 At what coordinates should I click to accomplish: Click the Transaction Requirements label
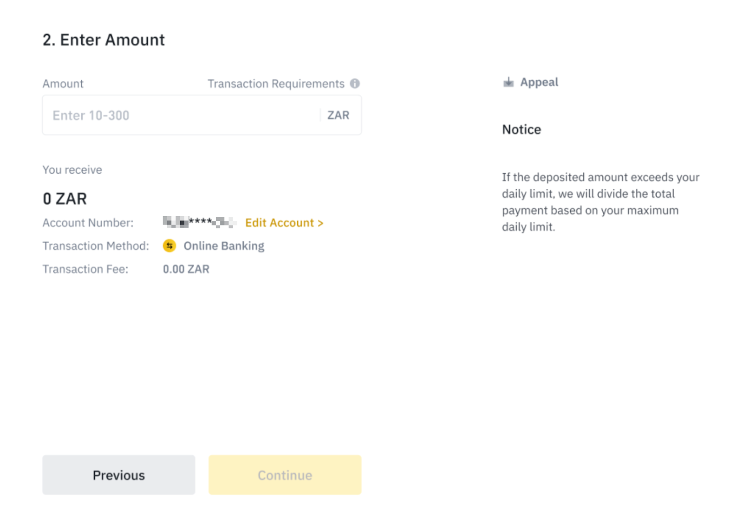click(276, 84)
